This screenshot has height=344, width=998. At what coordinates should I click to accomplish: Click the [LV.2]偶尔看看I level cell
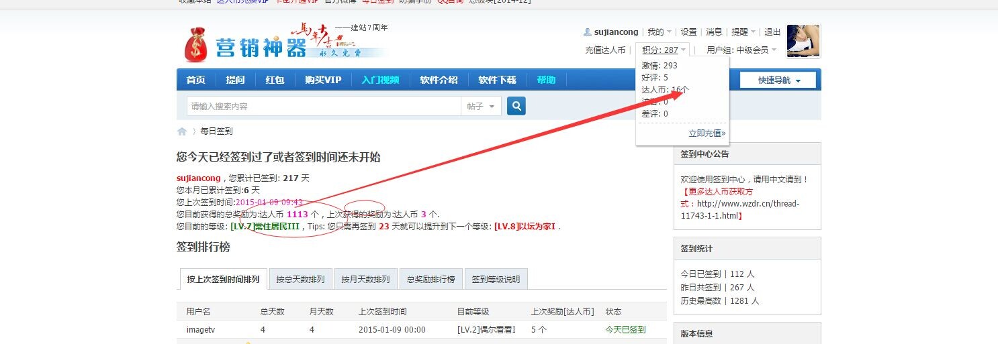[486, 329]
